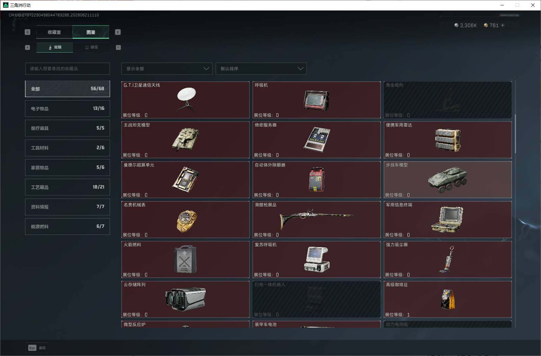
Task: Click the Esc 返回 back button
Action: pos(37,348)
